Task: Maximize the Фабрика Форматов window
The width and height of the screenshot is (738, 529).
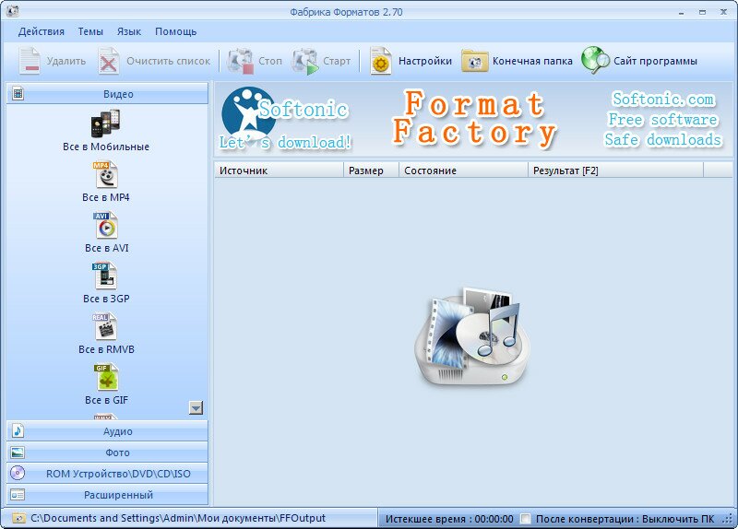Action: pos(702,12)
